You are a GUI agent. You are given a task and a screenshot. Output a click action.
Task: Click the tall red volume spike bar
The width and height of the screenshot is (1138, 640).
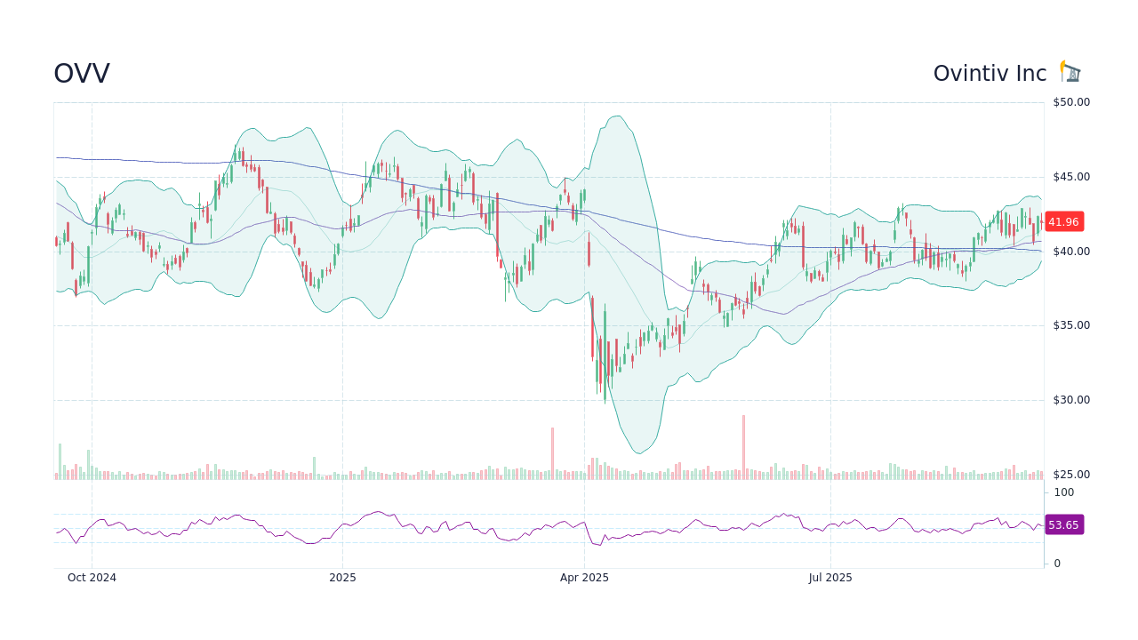point(743,444)
